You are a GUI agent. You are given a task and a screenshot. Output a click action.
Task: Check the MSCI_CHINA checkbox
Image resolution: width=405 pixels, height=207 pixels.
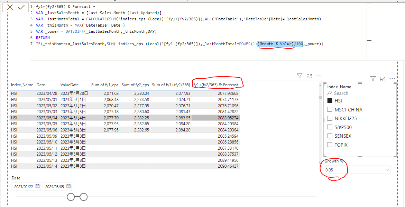click(x=330, y=110)
